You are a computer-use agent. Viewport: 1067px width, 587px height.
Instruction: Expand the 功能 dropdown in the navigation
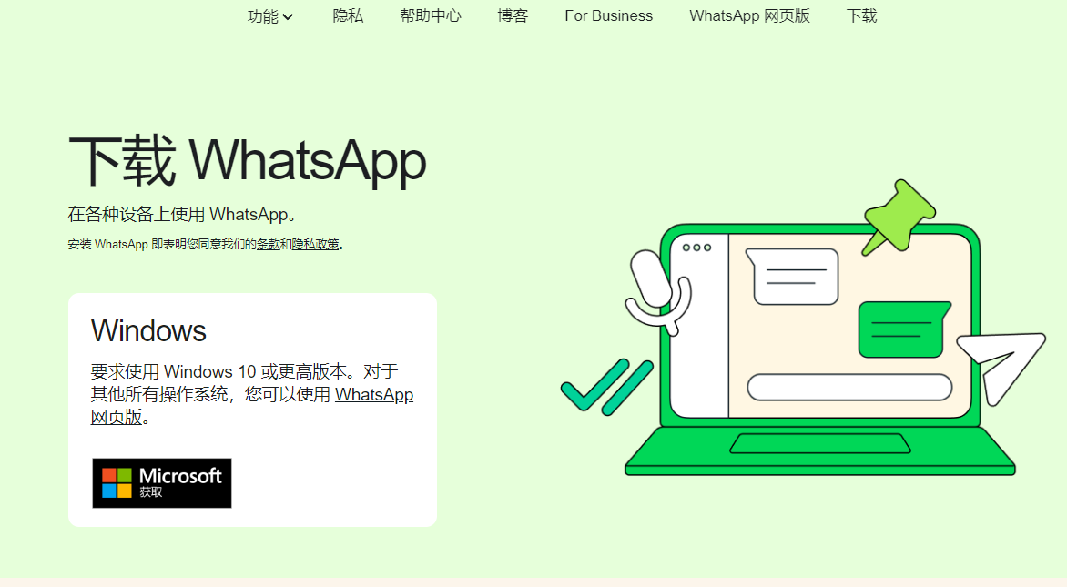pyautogui.click(x=264, y=15)
